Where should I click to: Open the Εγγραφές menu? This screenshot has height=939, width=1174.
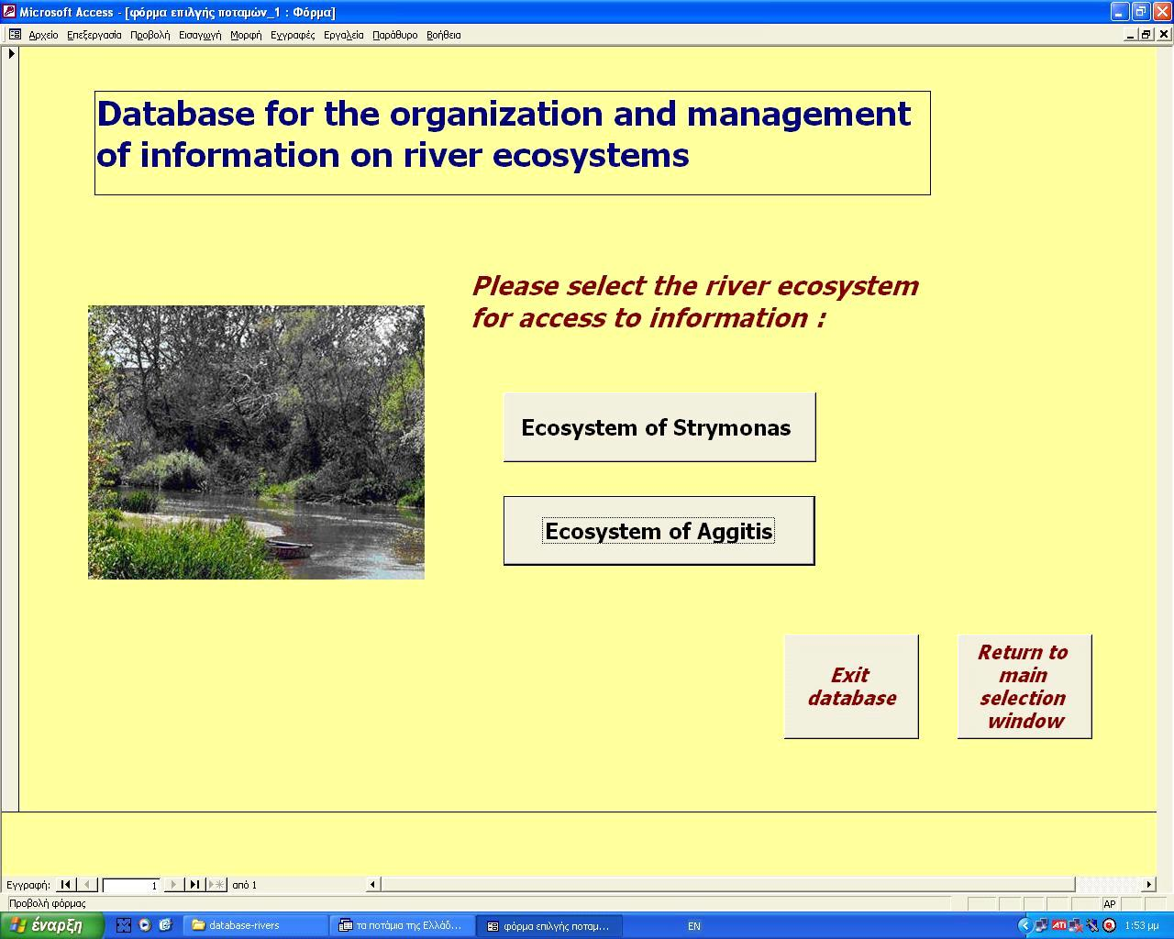click(x=293, y=35)
